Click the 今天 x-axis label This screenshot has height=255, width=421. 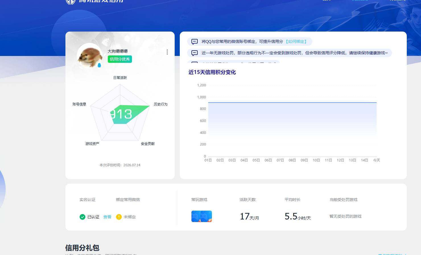pyautogui.click(x=377, y=160)
